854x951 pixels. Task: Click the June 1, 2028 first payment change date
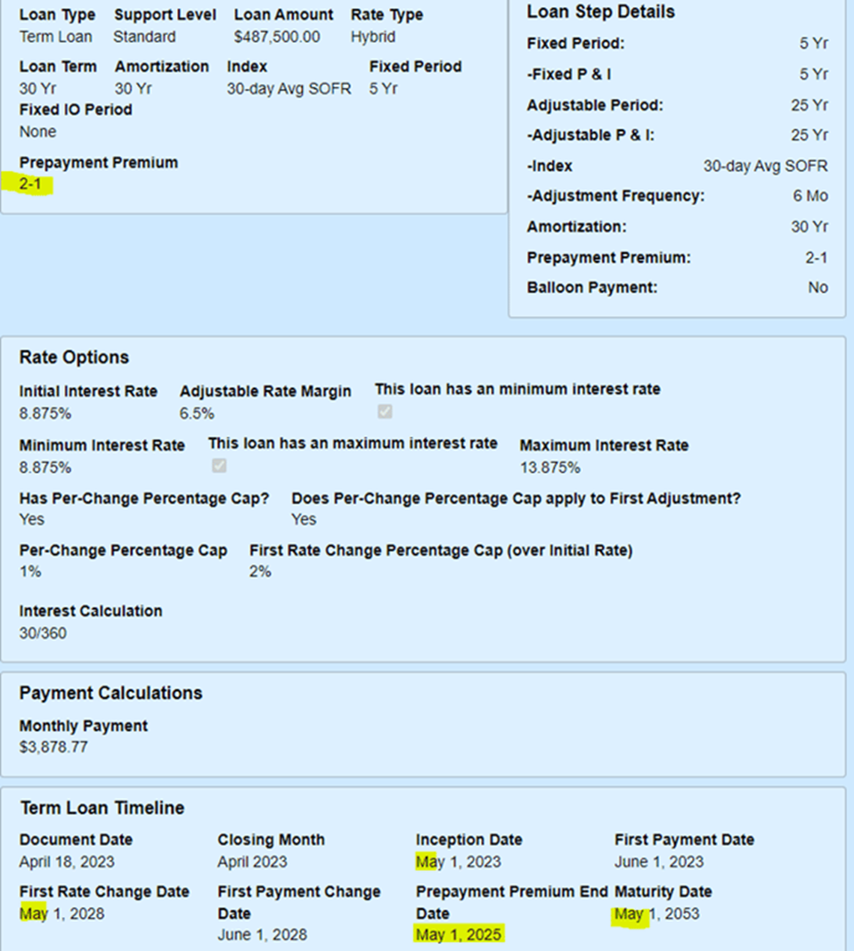coord(263,934)
